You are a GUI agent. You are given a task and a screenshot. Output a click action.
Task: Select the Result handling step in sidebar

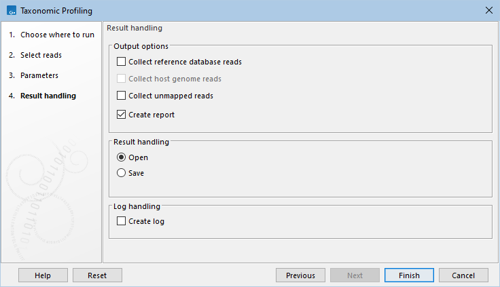pyautogui.click(x=48, y=96)
